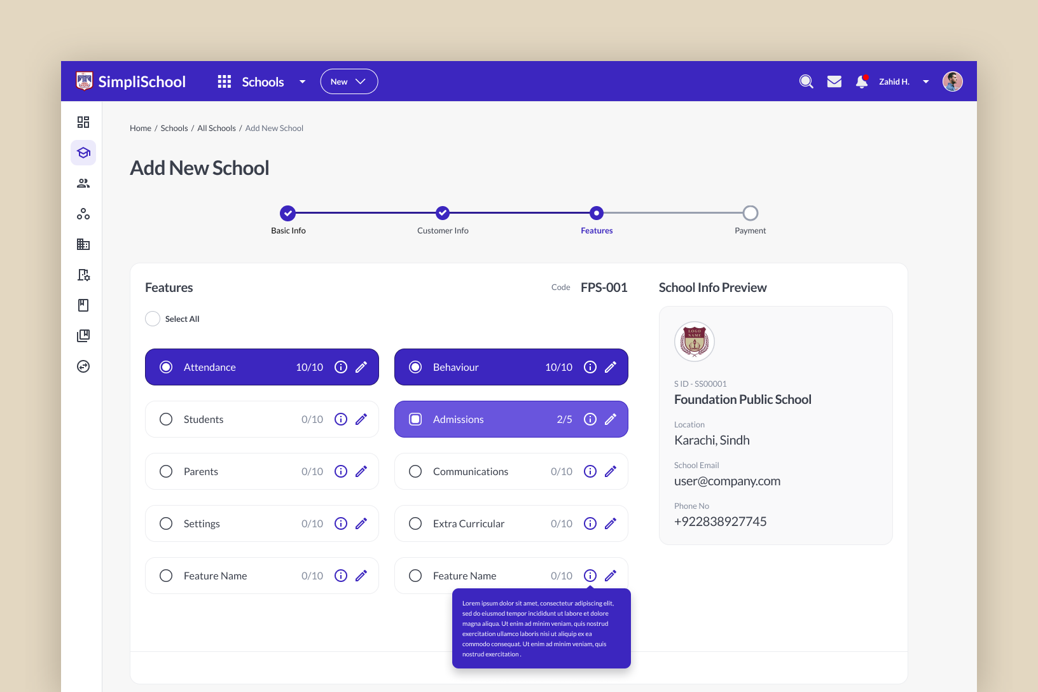
Task: Edit the Communications feature pencil icon
Action: [x=611, y=471]
